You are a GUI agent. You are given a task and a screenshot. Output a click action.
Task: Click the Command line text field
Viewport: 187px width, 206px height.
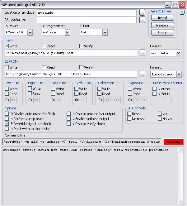(x=82, y=142)
